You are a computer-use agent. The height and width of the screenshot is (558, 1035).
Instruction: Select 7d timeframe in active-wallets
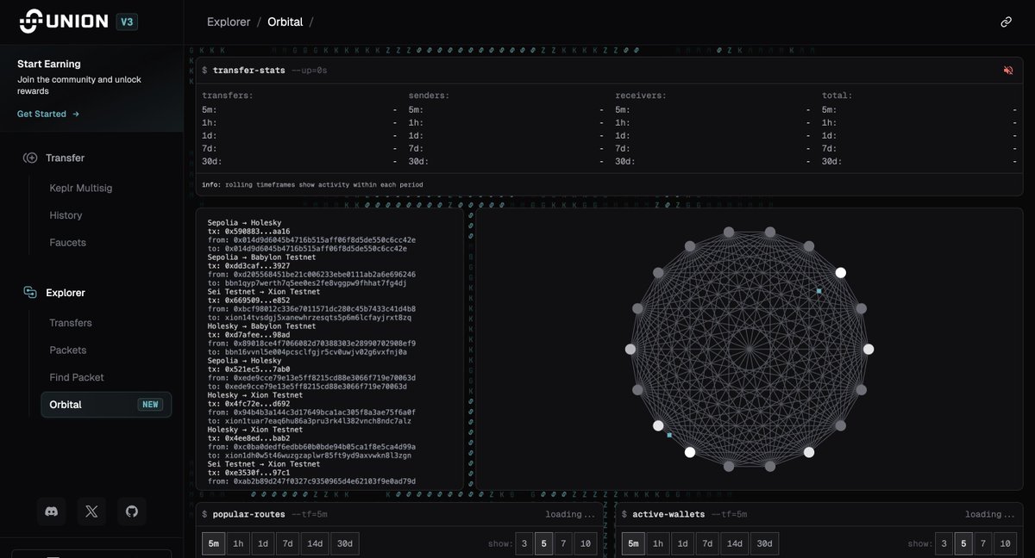[708, 543]
